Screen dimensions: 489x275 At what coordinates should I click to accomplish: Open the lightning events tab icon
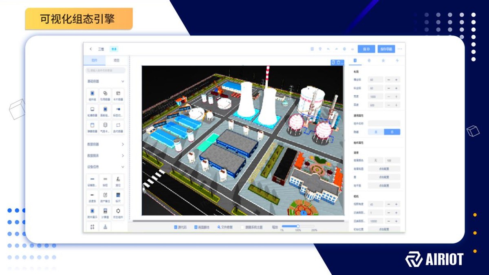coord(397,60)
